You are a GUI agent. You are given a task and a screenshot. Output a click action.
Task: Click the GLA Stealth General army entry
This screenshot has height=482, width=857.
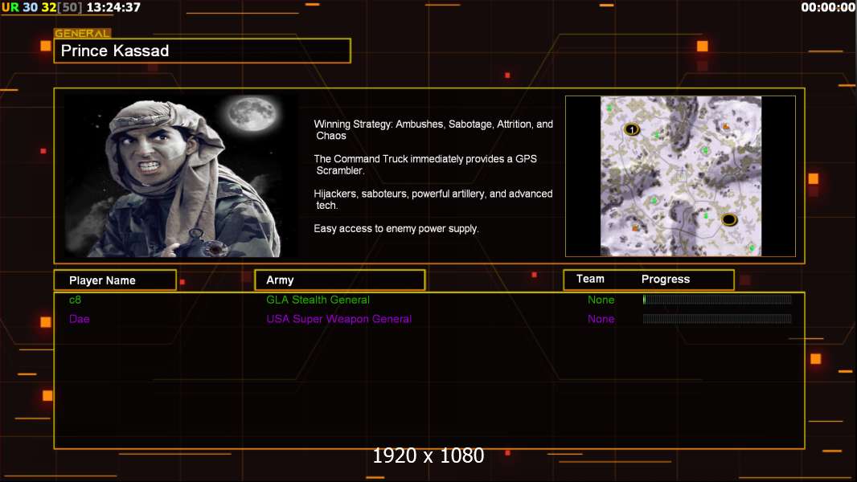[x=318, y=300]
